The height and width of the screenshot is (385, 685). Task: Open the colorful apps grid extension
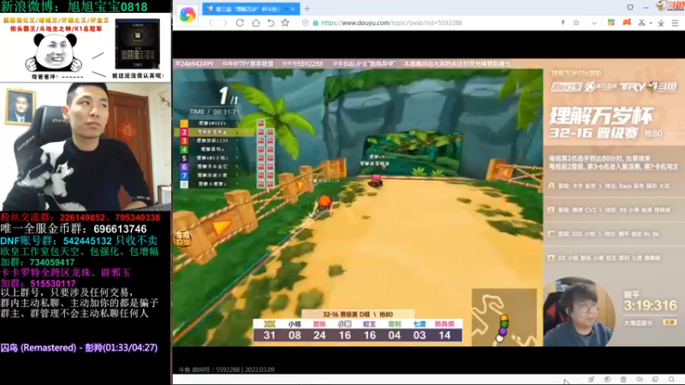(x=611, y=22)
